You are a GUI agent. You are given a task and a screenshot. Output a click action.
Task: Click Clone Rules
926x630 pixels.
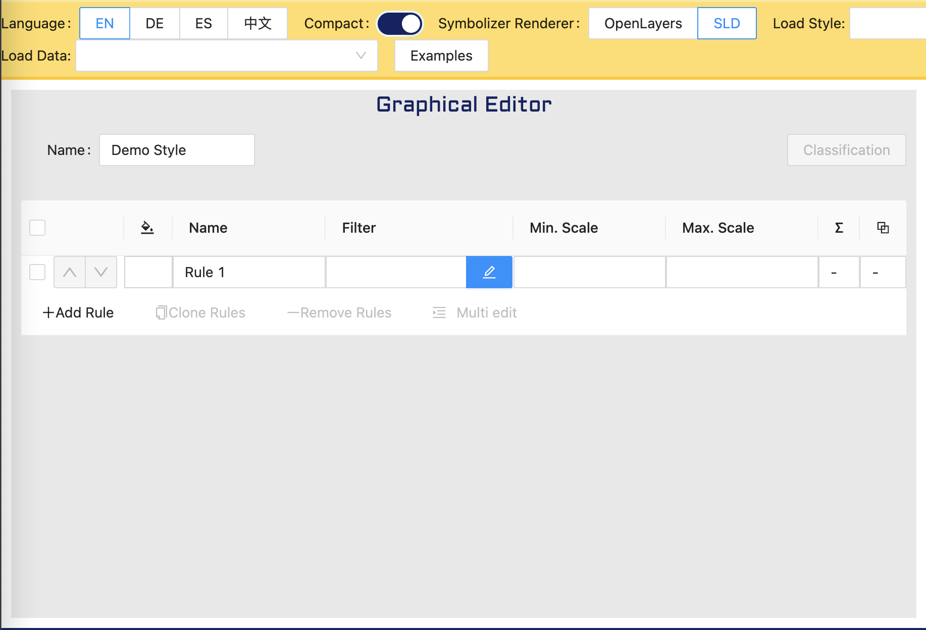(x=200, y=312)
